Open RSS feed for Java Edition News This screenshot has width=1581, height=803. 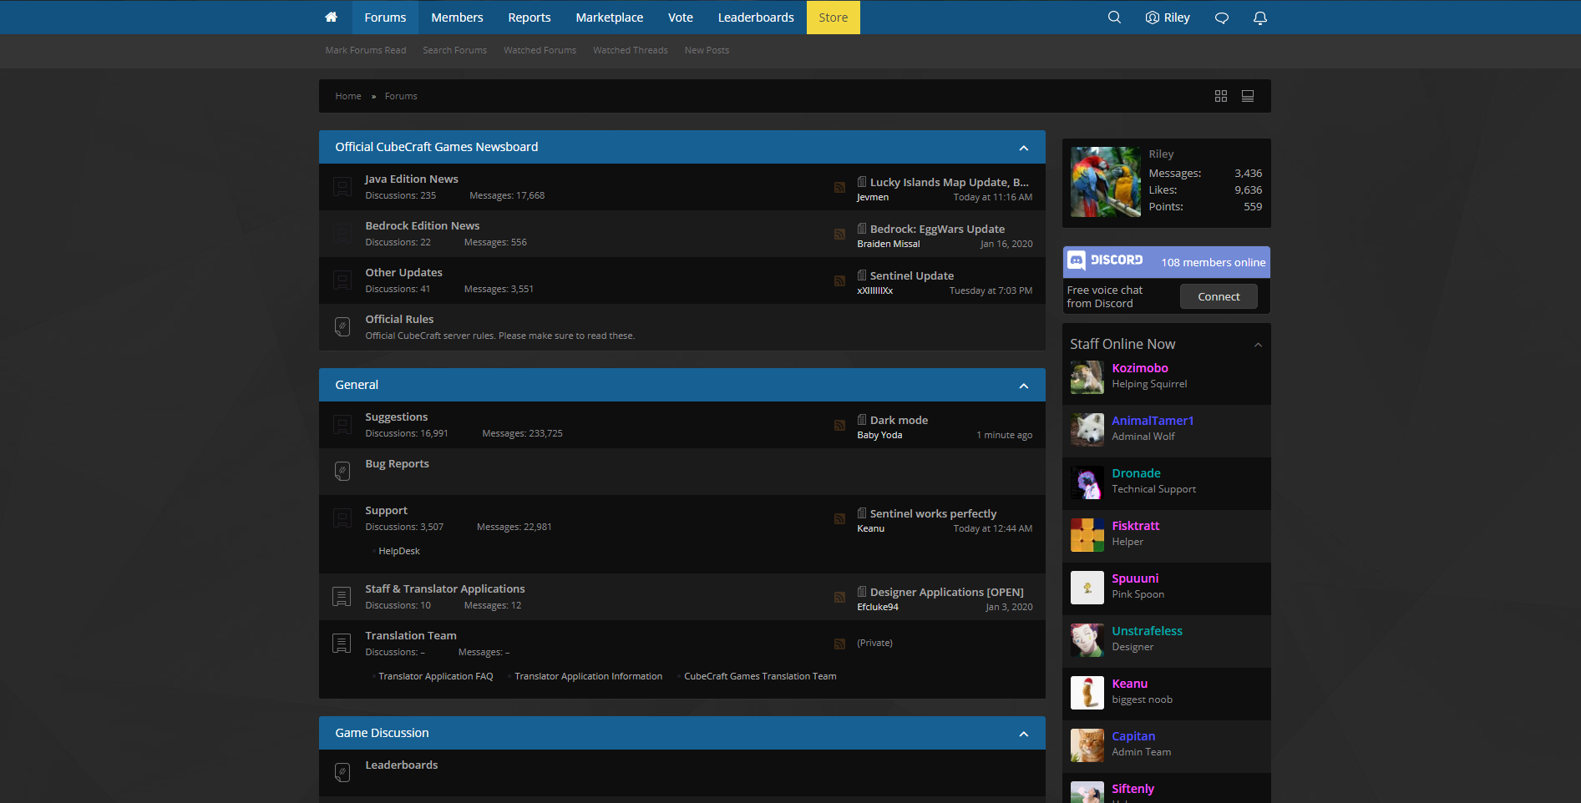tap(839, 187)
